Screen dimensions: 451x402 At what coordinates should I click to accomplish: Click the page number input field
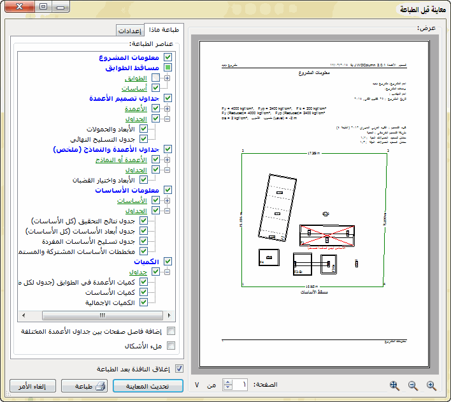pos(240,385)
